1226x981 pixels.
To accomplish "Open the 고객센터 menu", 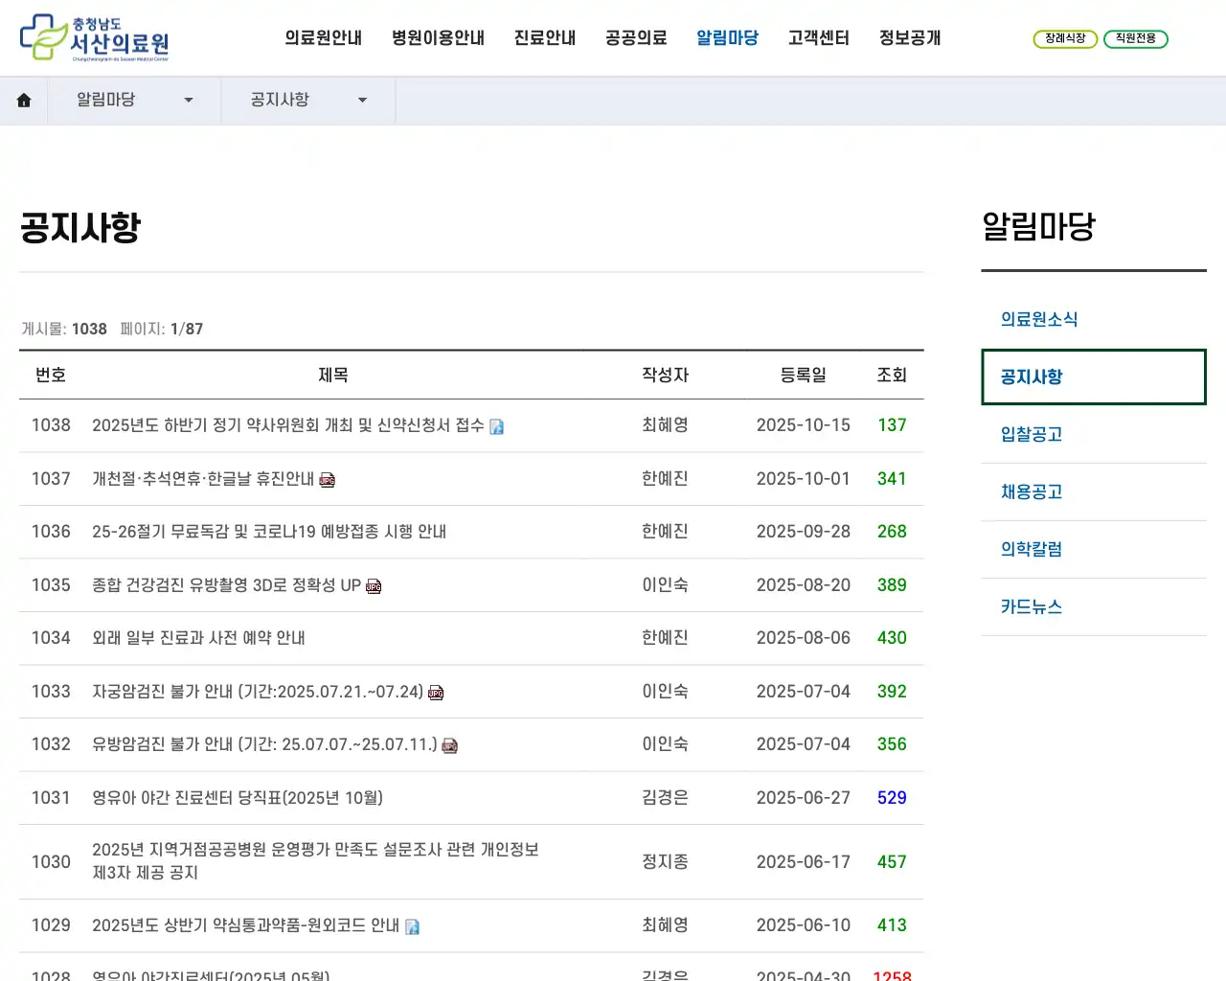I will (818, 37).
